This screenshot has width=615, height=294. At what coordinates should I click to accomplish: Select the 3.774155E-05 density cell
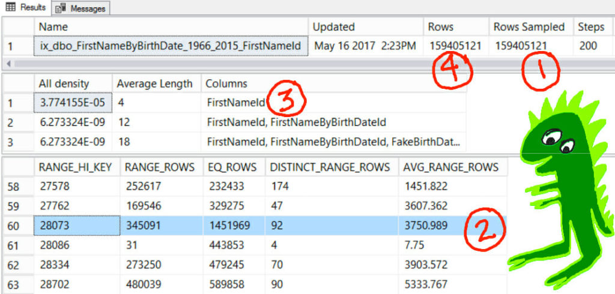point(73,103)
